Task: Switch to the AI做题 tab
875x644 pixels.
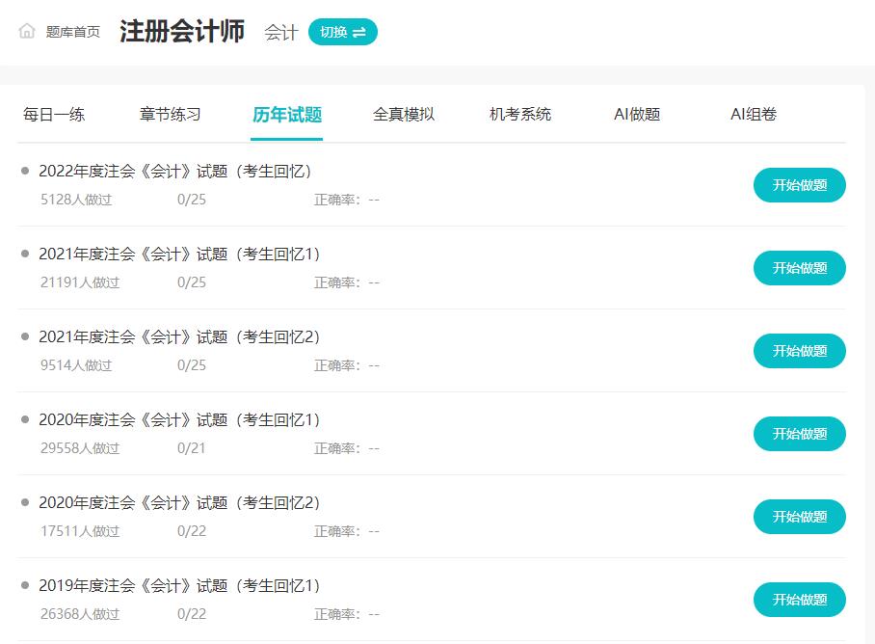Action: coord(637,115)
